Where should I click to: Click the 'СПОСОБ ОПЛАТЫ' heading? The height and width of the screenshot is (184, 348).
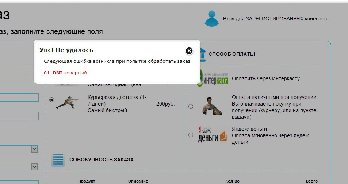point(232,54)
